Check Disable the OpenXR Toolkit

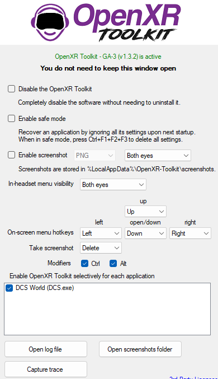pos(11,89)
